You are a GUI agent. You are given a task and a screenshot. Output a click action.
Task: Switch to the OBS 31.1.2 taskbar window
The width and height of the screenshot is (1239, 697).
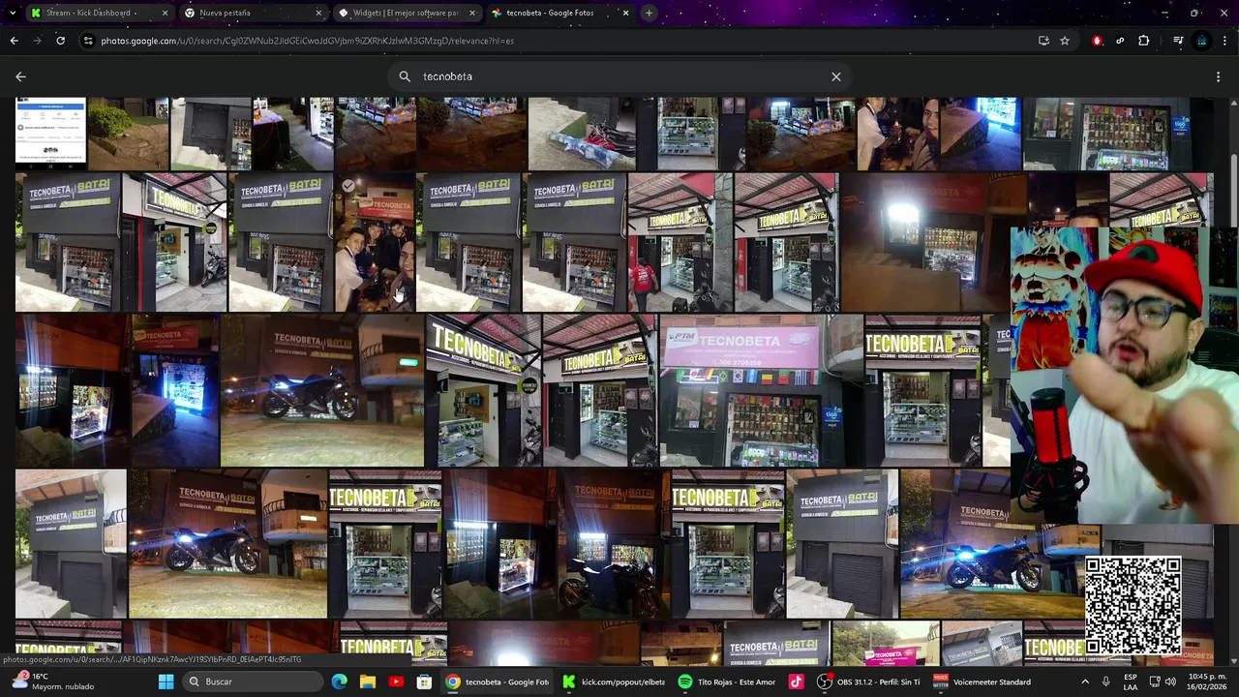point(869,682)
